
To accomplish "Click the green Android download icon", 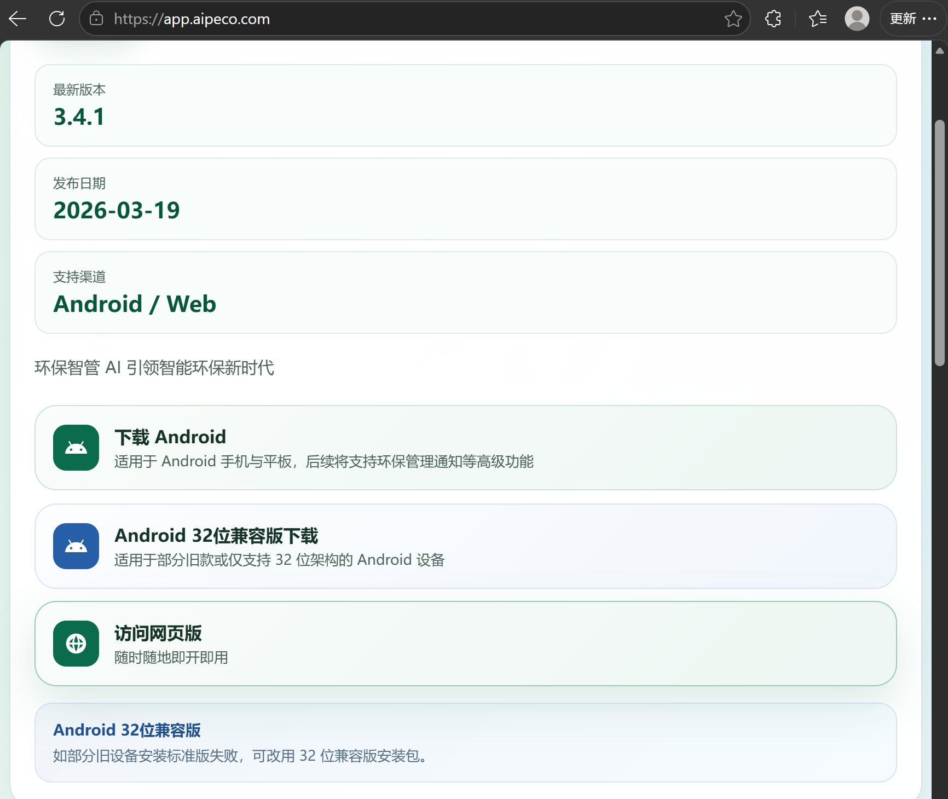I will coord(76,448).
